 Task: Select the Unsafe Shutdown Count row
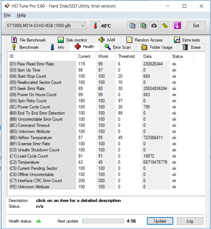101,150
